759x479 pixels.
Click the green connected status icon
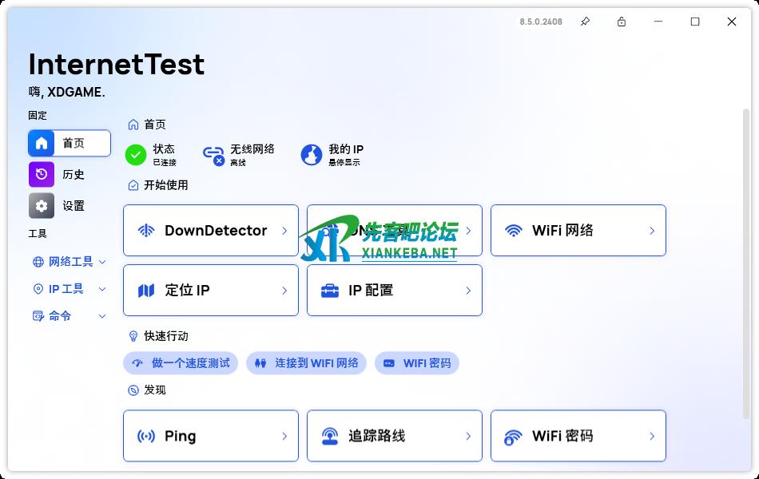click(136, 155)
